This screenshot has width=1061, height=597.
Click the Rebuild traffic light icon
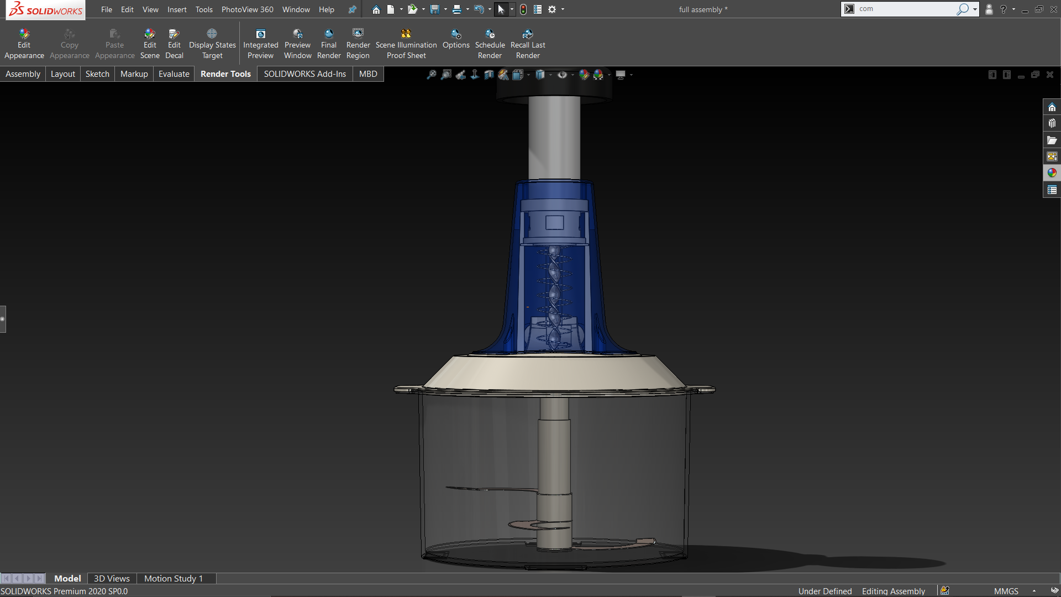(523, 9)
